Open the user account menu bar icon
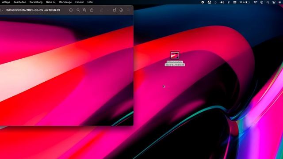283x159 pixels. tap(262, 2)
